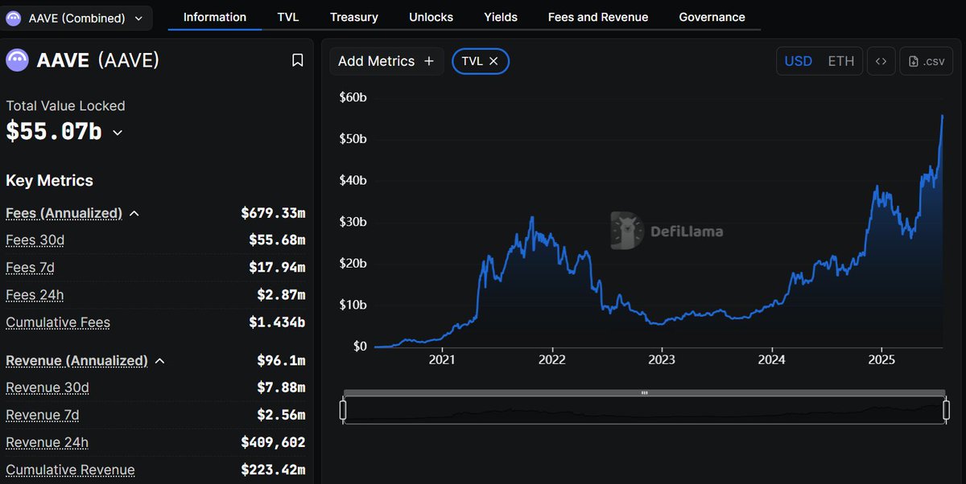Click the $55.68m fees 30d value
The width and height of the screenshot is (966, 484).
point(277,240)
